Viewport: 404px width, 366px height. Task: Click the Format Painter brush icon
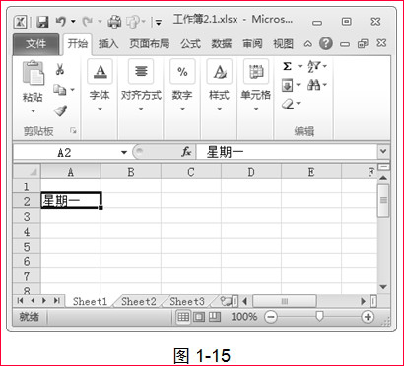[60, 110]
